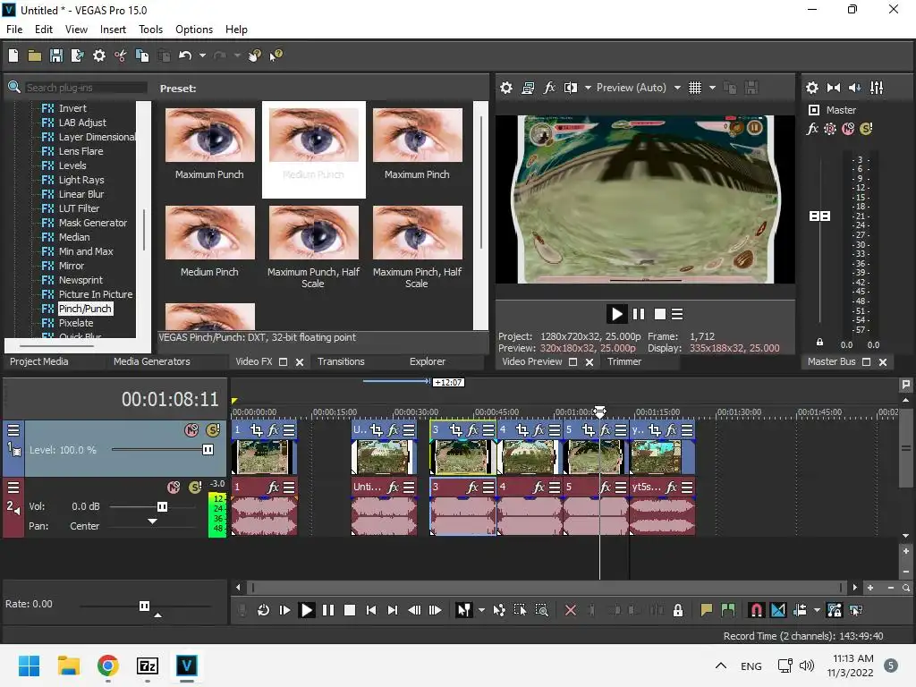Open audio track 2 hamburger menu

[13, 487]
